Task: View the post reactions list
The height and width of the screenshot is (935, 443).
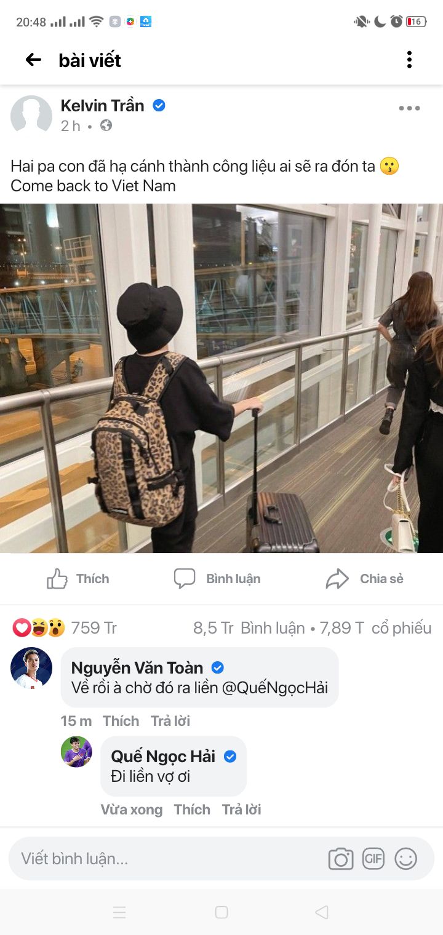Action: [x=65, y=628]
